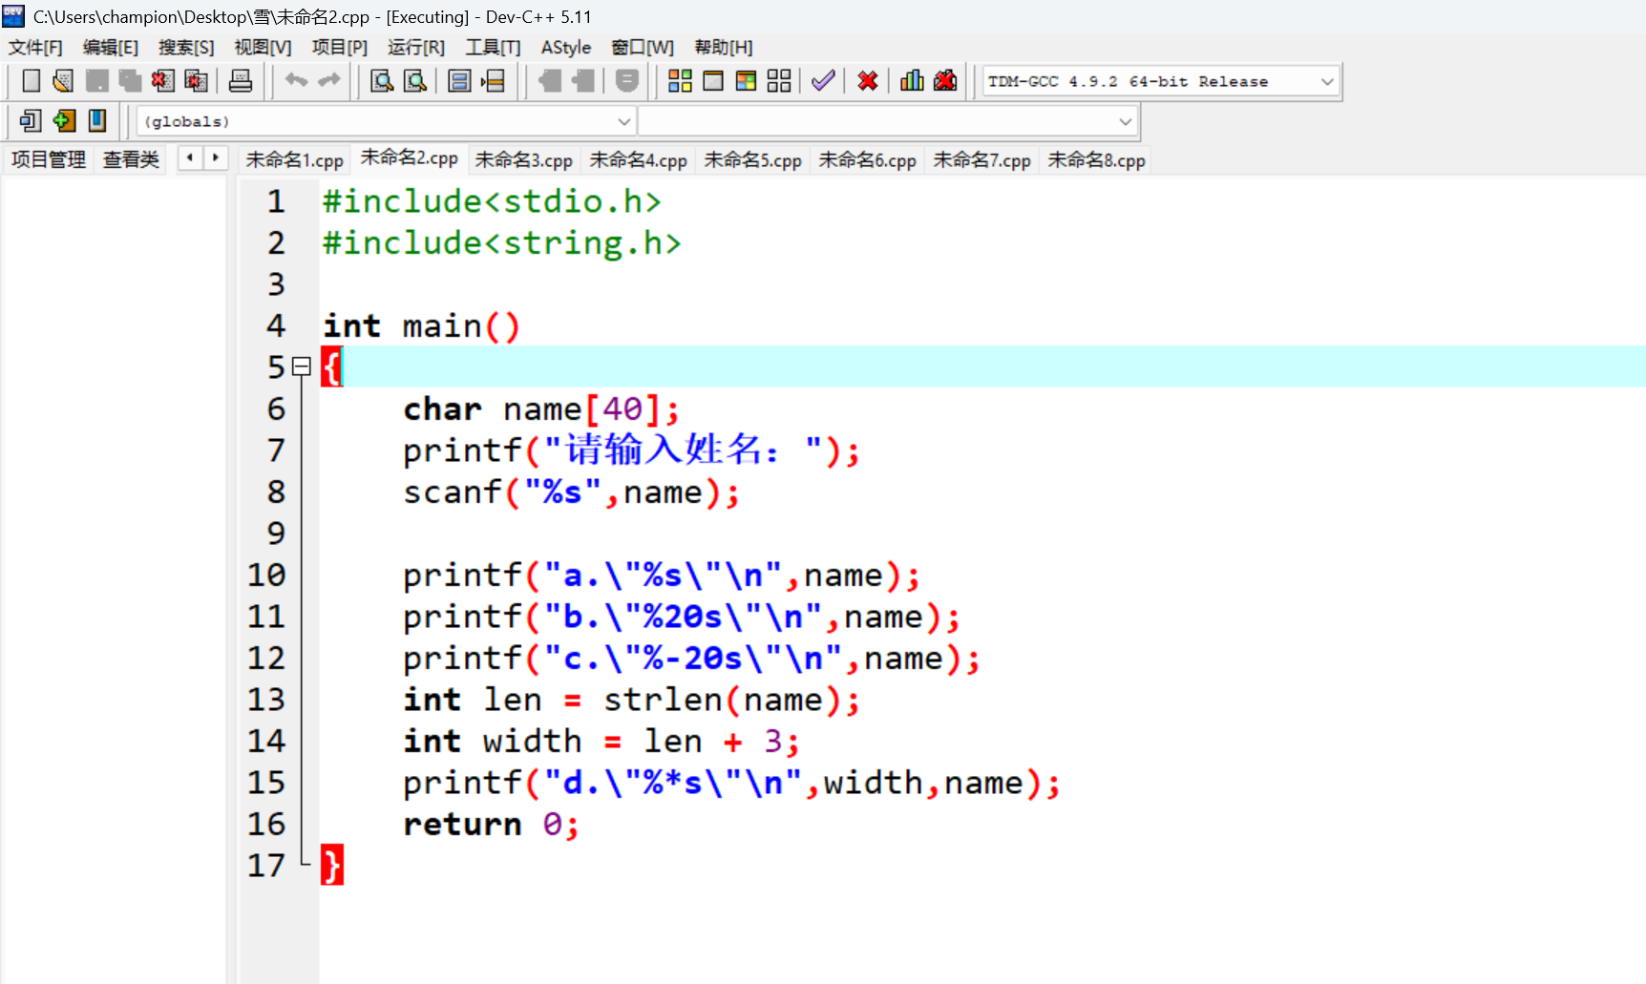Viewport: 1646px width, 984px height.
Task: Click the scanf("%s",name); statement
Action: point(571,492)
